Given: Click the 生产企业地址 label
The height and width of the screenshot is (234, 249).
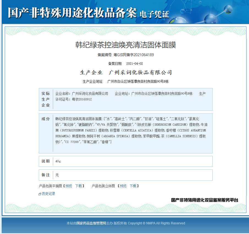Looking at the screenshot, I should [x=92, y=81].
